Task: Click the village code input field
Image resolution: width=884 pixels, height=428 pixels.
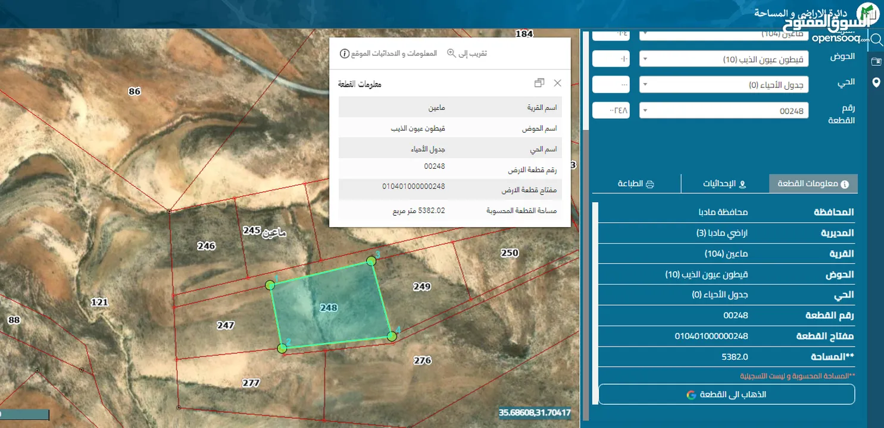Action: (611, 34)
